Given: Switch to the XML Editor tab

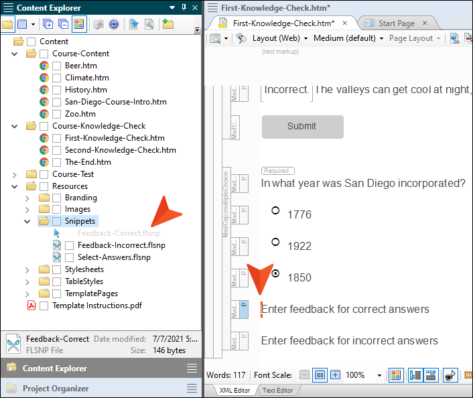Looking at the screenshot, I should 234,391.
